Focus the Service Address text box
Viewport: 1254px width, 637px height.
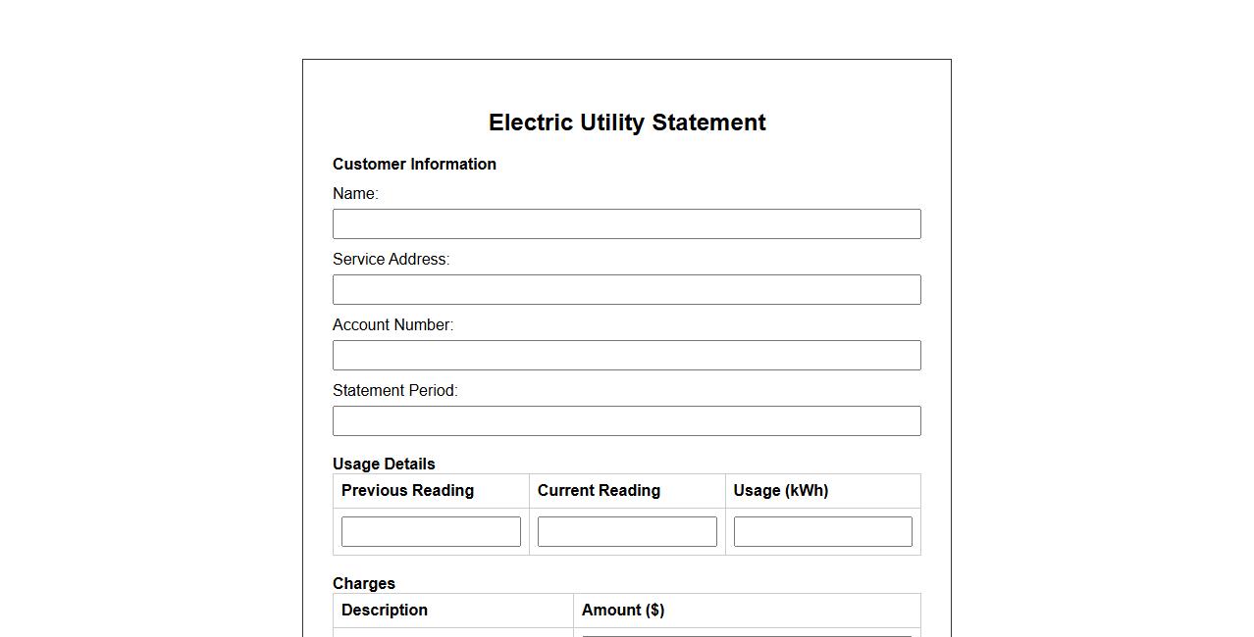626,289
